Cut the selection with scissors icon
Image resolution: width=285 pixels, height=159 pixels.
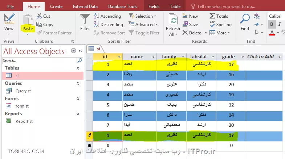click(39, 16)
